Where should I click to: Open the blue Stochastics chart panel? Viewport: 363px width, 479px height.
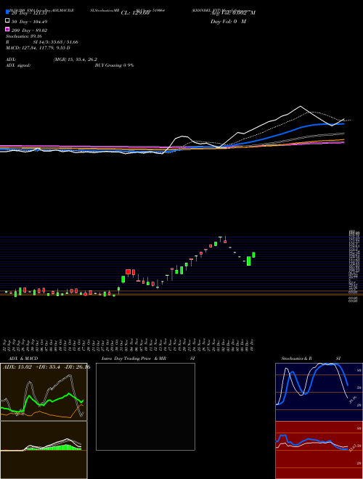pyautogui.click(x=319, y=392)
